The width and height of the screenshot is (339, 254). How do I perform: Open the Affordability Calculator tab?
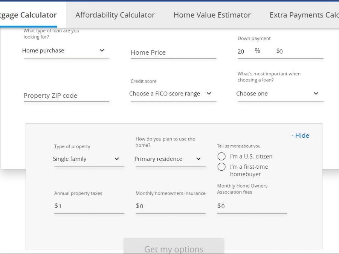pos(115,15)
